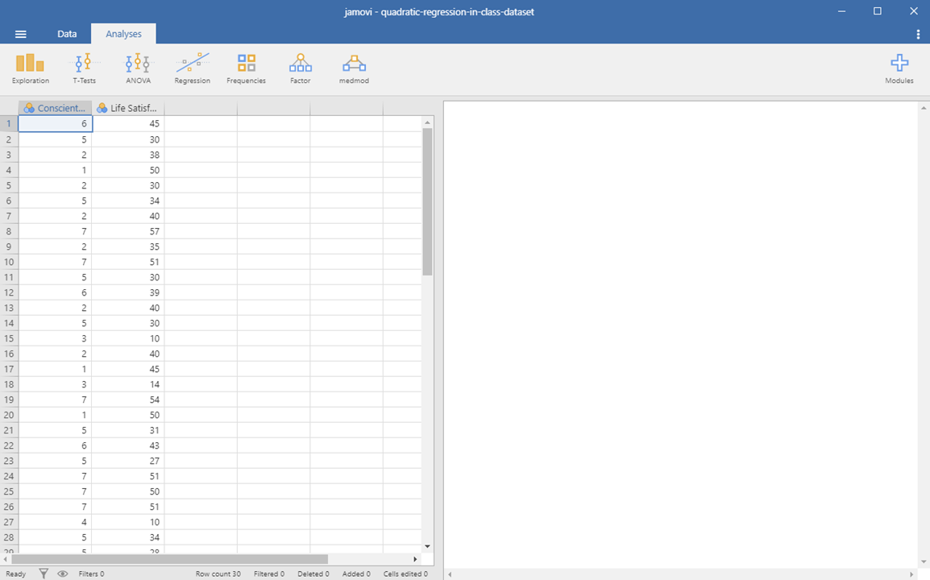
Task: Open the three-dot application options menu
Action: pyautogui.click(x=918, y=35)
